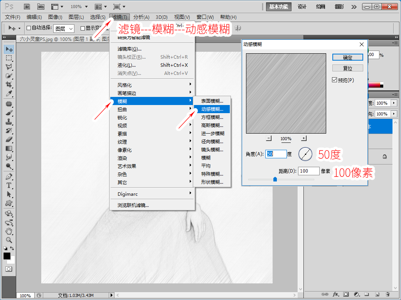Open the layer fill 100% slider arrow
Viewport: 401px width, 300px height.
click(394, 114)
